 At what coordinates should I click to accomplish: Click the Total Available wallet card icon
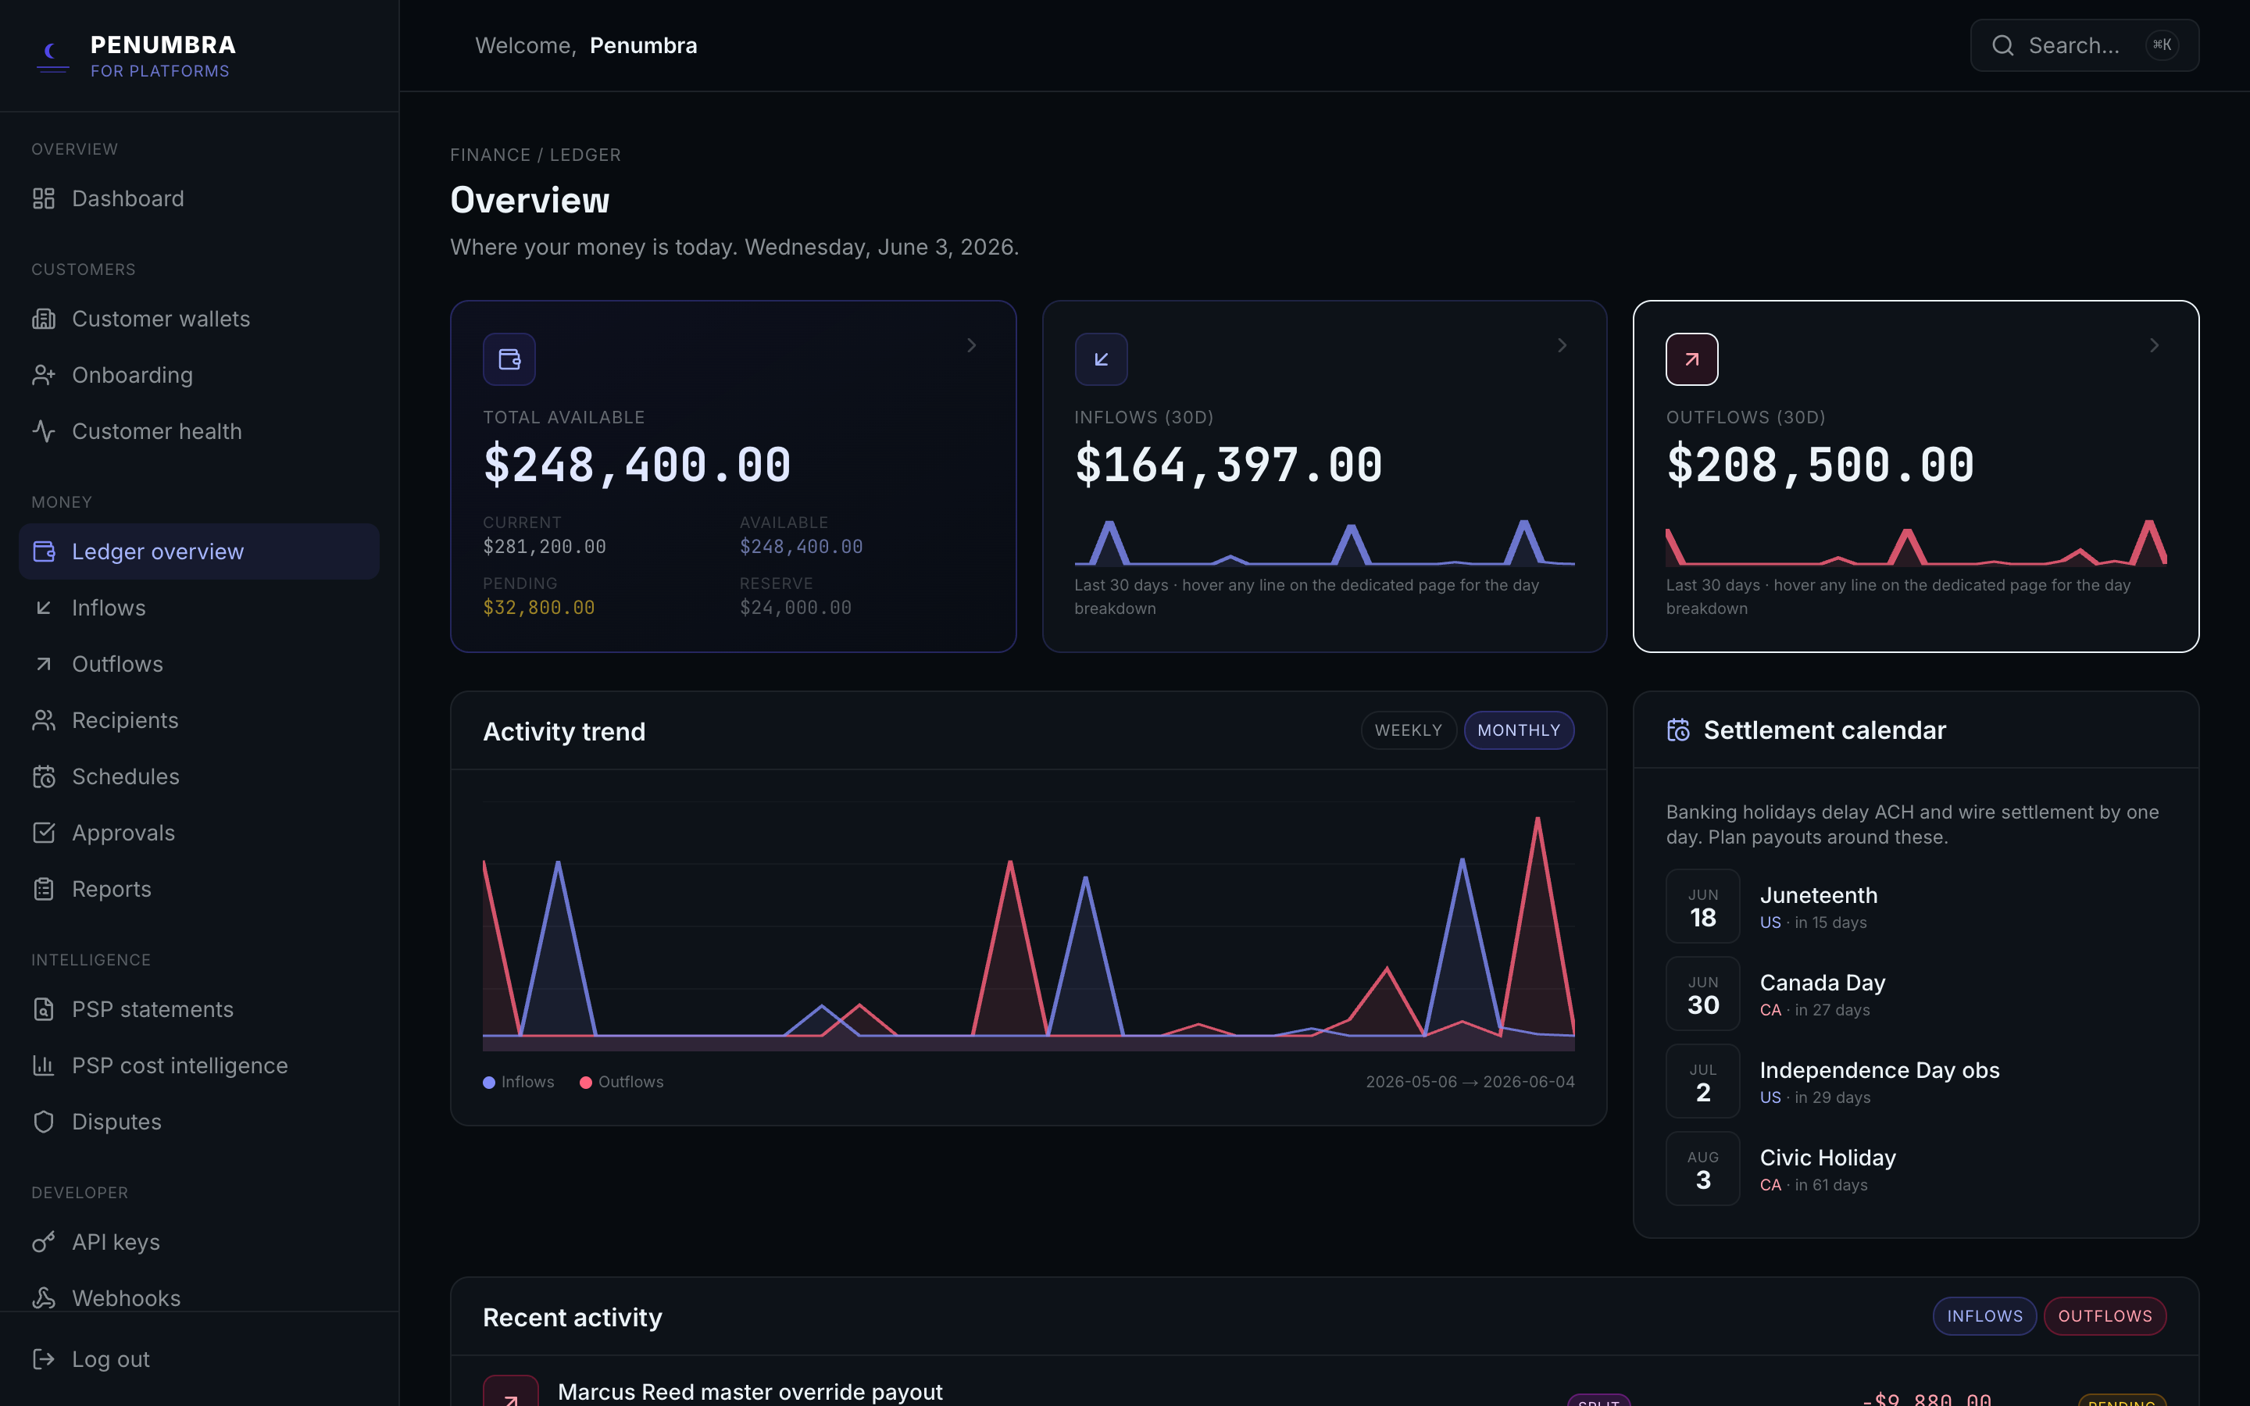pos(509,359)
